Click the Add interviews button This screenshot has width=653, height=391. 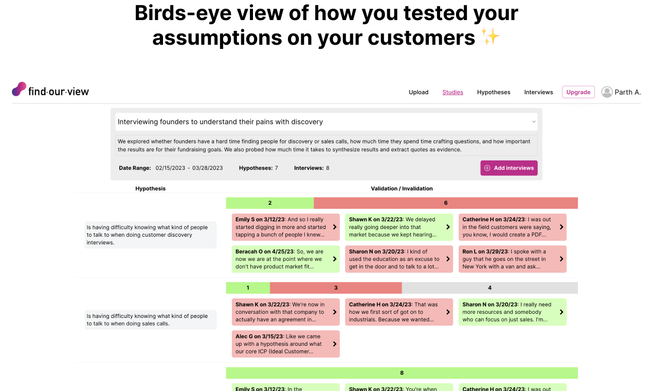point(509,168)
